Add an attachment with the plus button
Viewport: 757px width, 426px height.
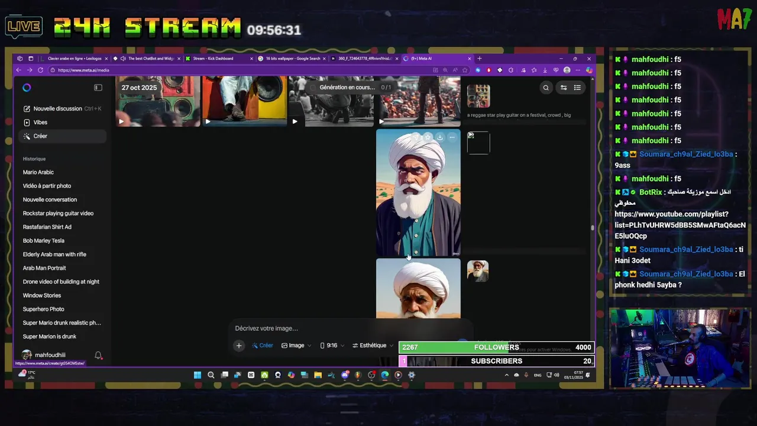pyautogui.click(x=239, y=346)
